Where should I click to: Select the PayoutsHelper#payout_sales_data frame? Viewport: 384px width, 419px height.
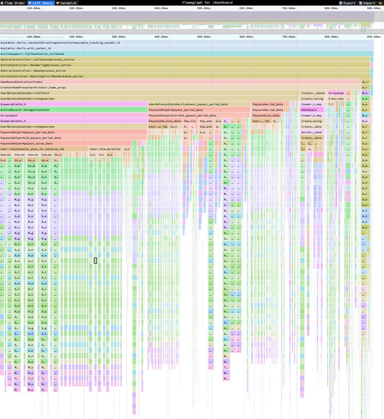pos(66,143)
